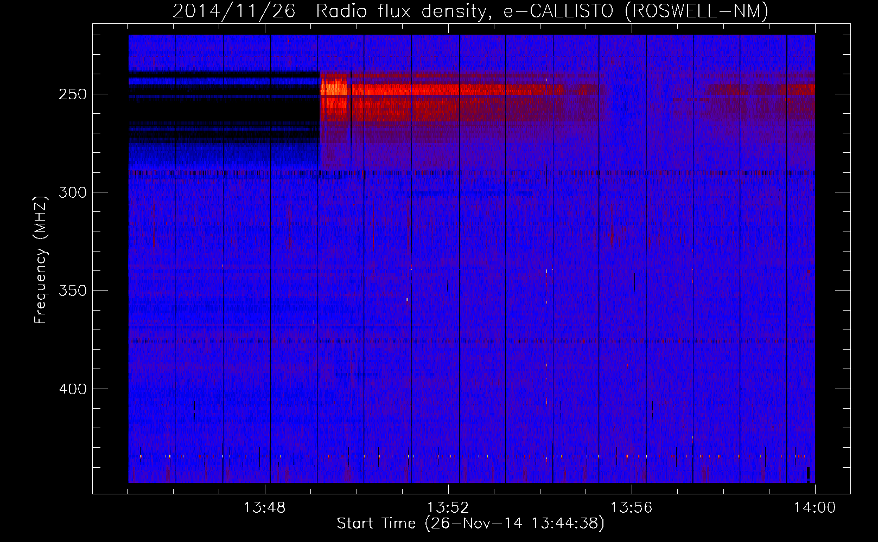Click the 13:48 time axis label
Screen dimensions: 878x542
pyautogui.click(x=265, y=508)
